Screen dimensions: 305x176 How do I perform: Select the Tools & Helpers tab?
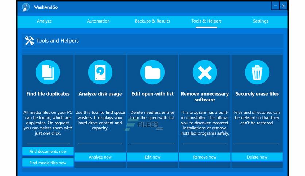coord(206,21)
